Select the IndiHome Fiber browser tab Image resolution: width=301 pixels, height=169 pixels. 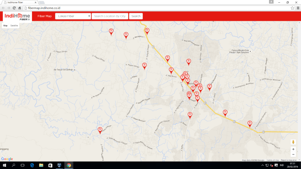point(20,2)
